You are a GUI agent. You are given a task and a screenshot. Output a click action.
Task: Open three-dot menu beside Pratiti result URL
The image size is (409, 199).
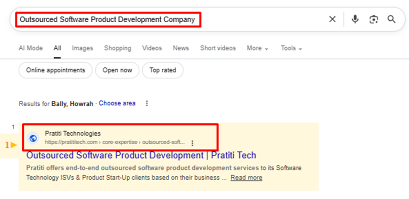click(x=192, y=143)
